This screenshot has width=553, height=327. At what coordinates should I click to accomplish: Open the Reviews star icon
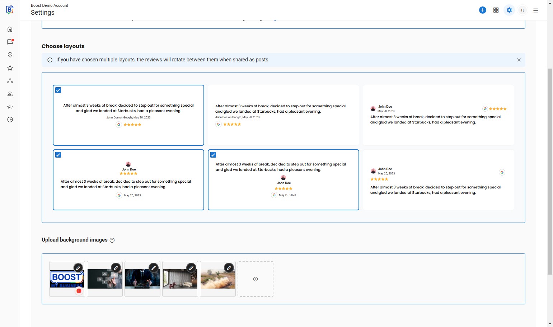(x=10, y=68)
